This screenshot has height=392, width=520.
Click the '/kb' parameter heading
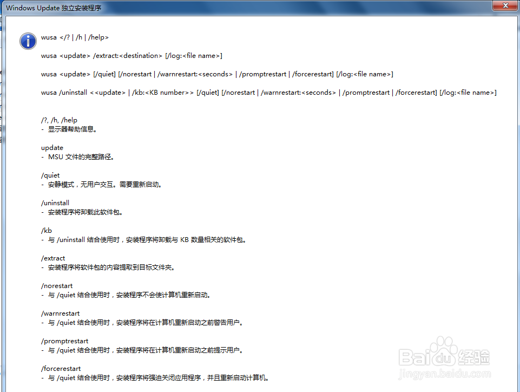point(47,230)
